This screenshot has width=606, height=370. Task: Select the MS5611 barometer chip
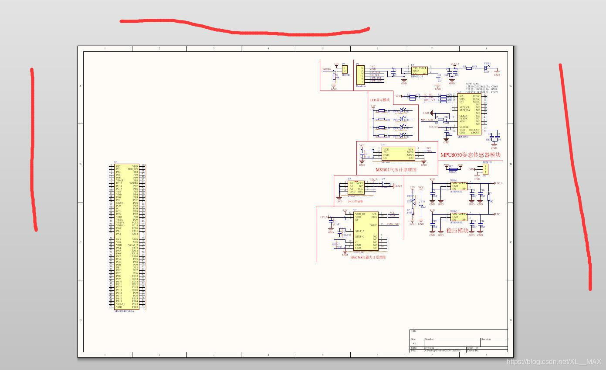[398, 153]
